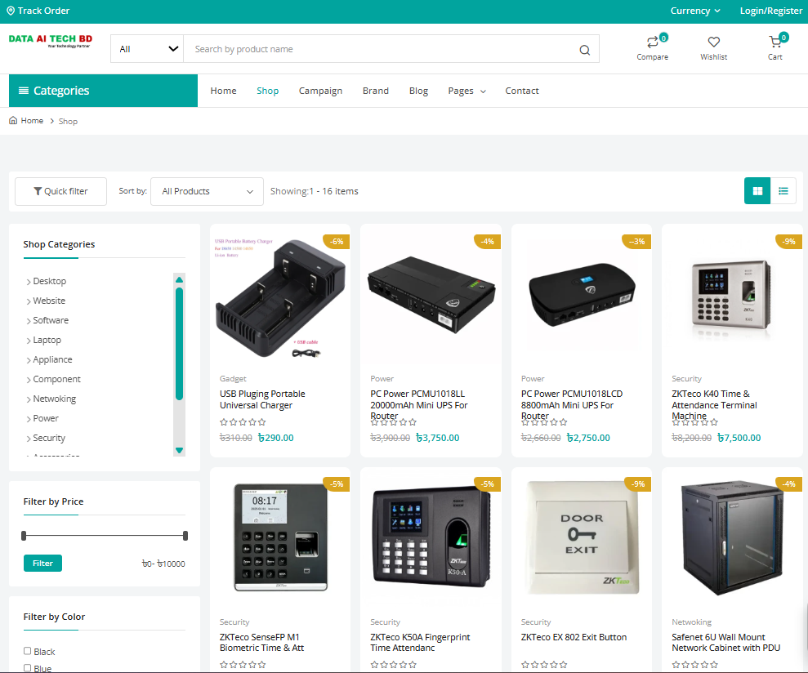Open the Blog menu item
The width and height of the screenshot is (808, 673).
point(418,91)
